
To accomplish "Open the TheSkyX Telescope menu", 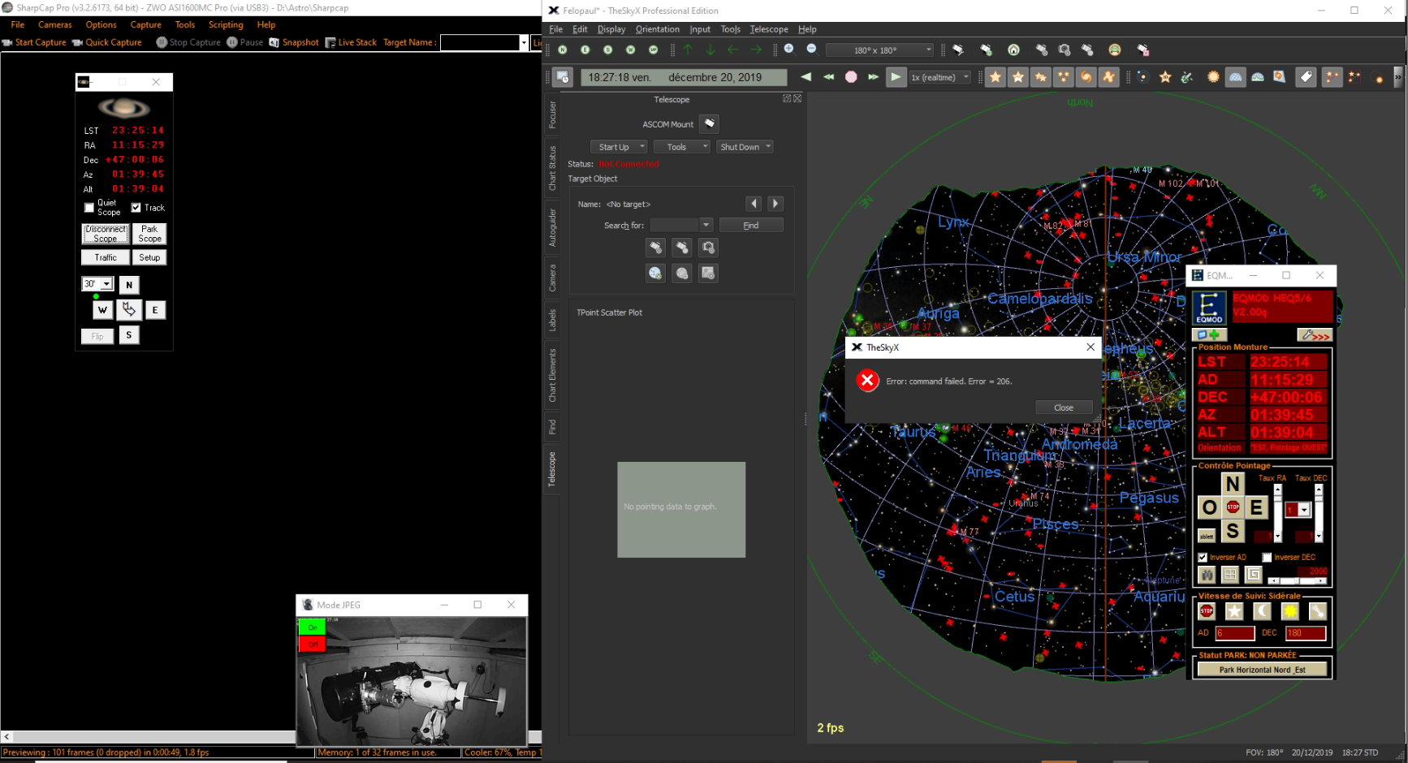I will pos(768,29).
